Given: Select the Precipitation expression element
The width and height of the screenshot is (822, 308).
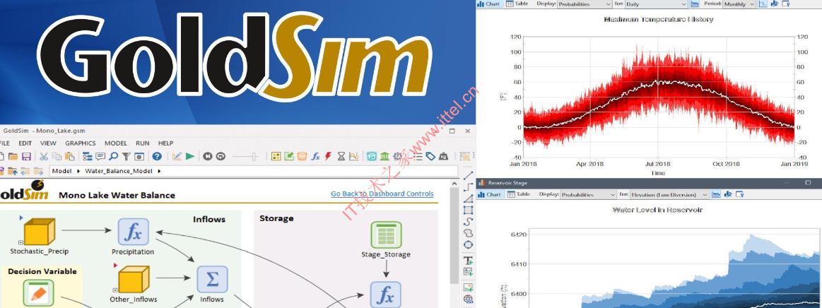Looking at the screenshot, I should pos(133,232).
